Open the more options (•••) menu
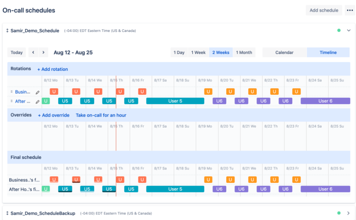Image resolution: width=356 pixels, height=220 pixels. 350,10
